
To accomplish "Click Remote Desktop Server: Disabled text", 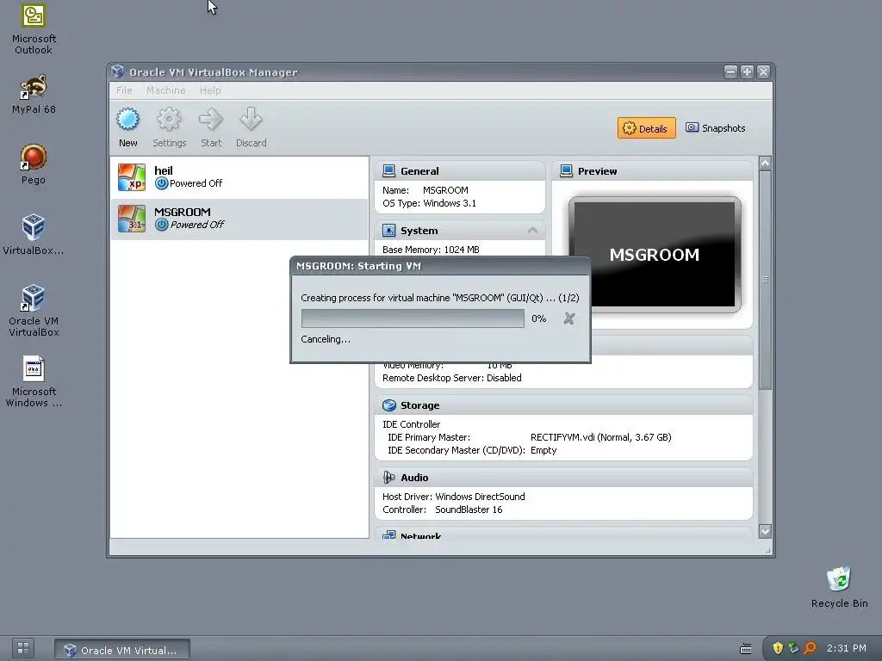I will coord(451,378).
